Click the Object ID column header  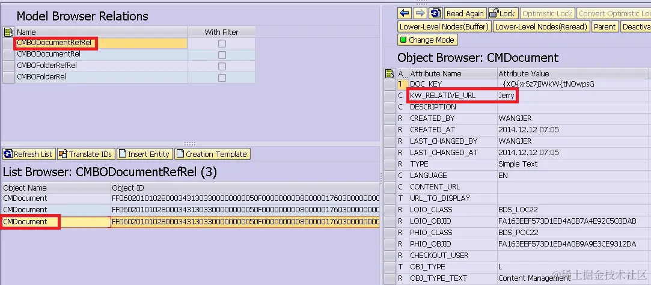[245, 188]
